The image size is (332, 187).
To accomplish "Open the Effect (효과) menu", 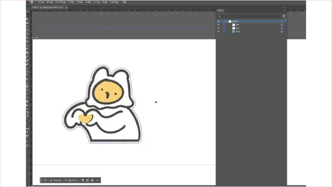I will (x=88, y=2).
